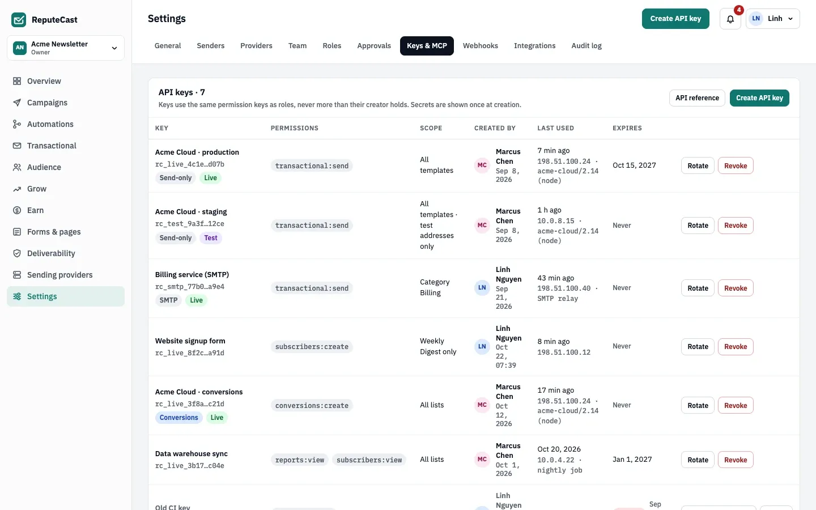
Task: Click the reports:view permission chip
Action: pyautogui.click(x=300, y=460)
